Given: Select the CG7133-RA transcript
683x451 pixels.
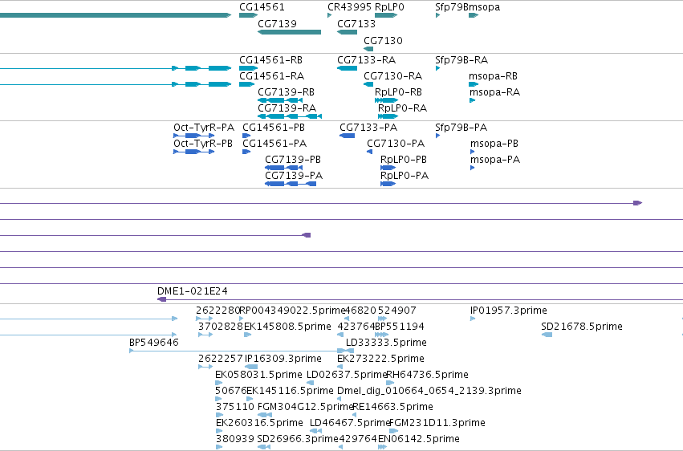Looking at the screenshot, I should pyautogui.click(x=366, y=59).
